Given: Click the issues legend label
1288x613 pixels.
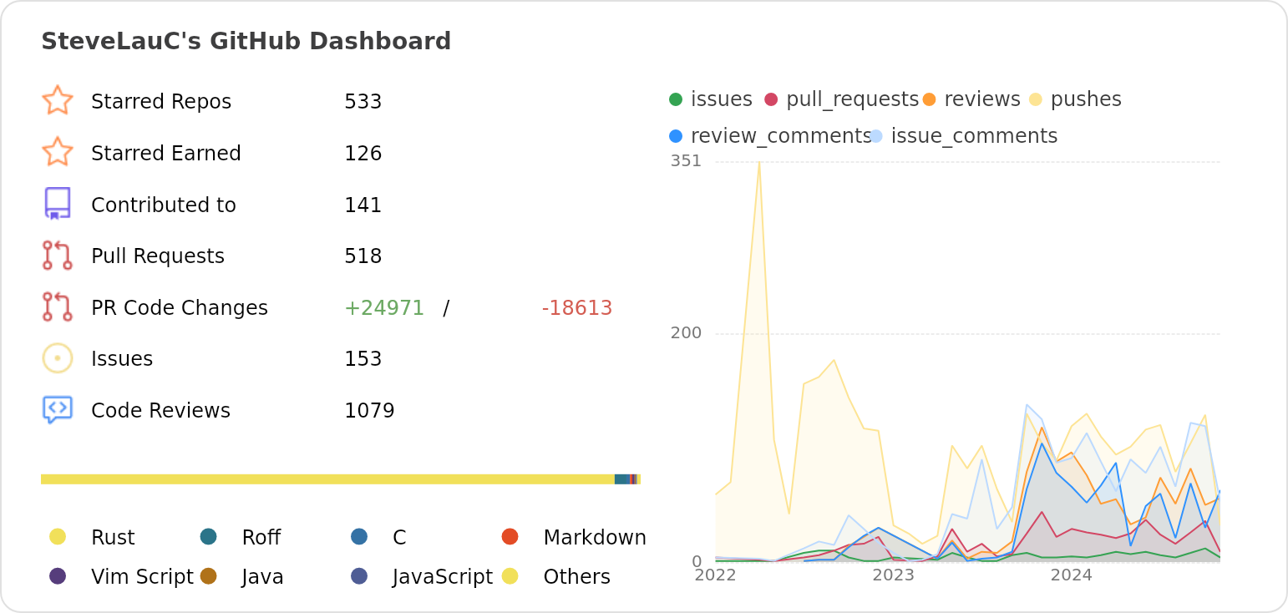Looking at the screenshot, I should [x=722, y=99].
